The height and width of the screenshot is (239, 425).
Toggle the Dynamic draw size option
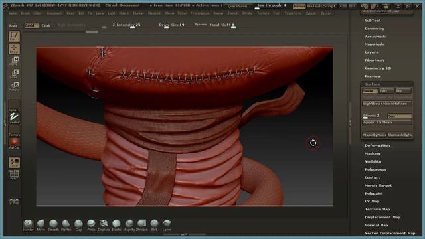tap(201, 25)
